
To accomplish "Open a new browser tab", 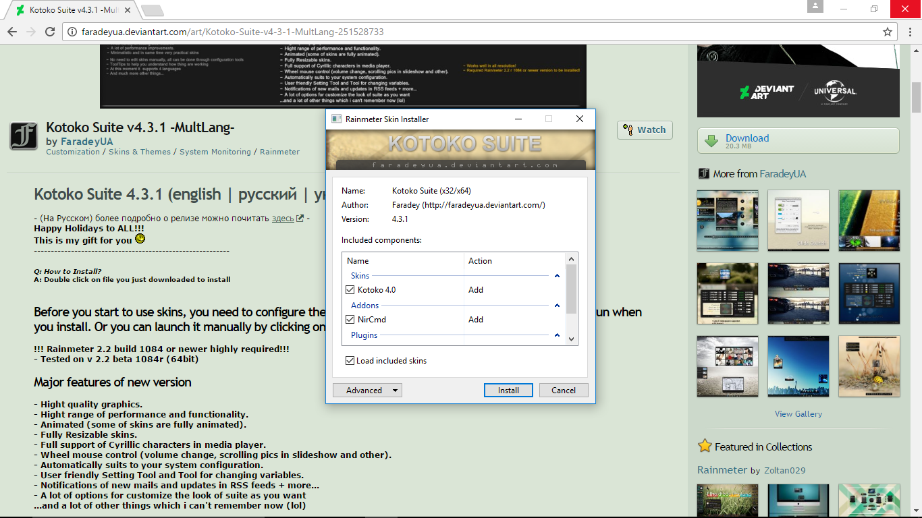I will coord(153,10).
